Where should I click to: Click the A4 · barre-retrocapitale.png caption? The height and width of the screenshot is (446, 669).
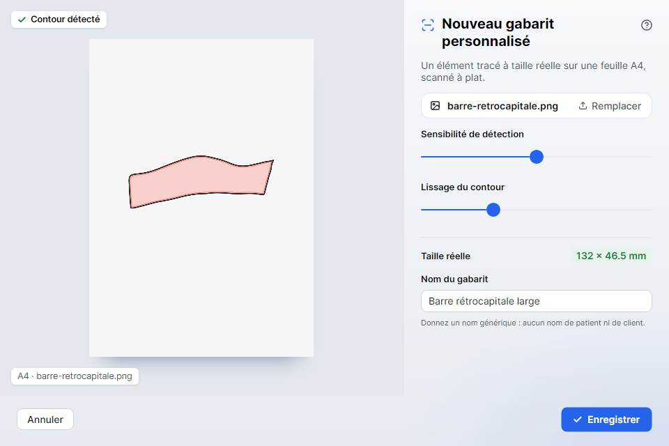click(x=75, y=376)
